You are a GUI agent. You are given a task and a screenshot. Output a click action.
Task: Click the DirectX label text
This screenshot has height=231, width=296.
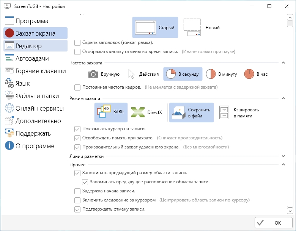tap(154, 112)
